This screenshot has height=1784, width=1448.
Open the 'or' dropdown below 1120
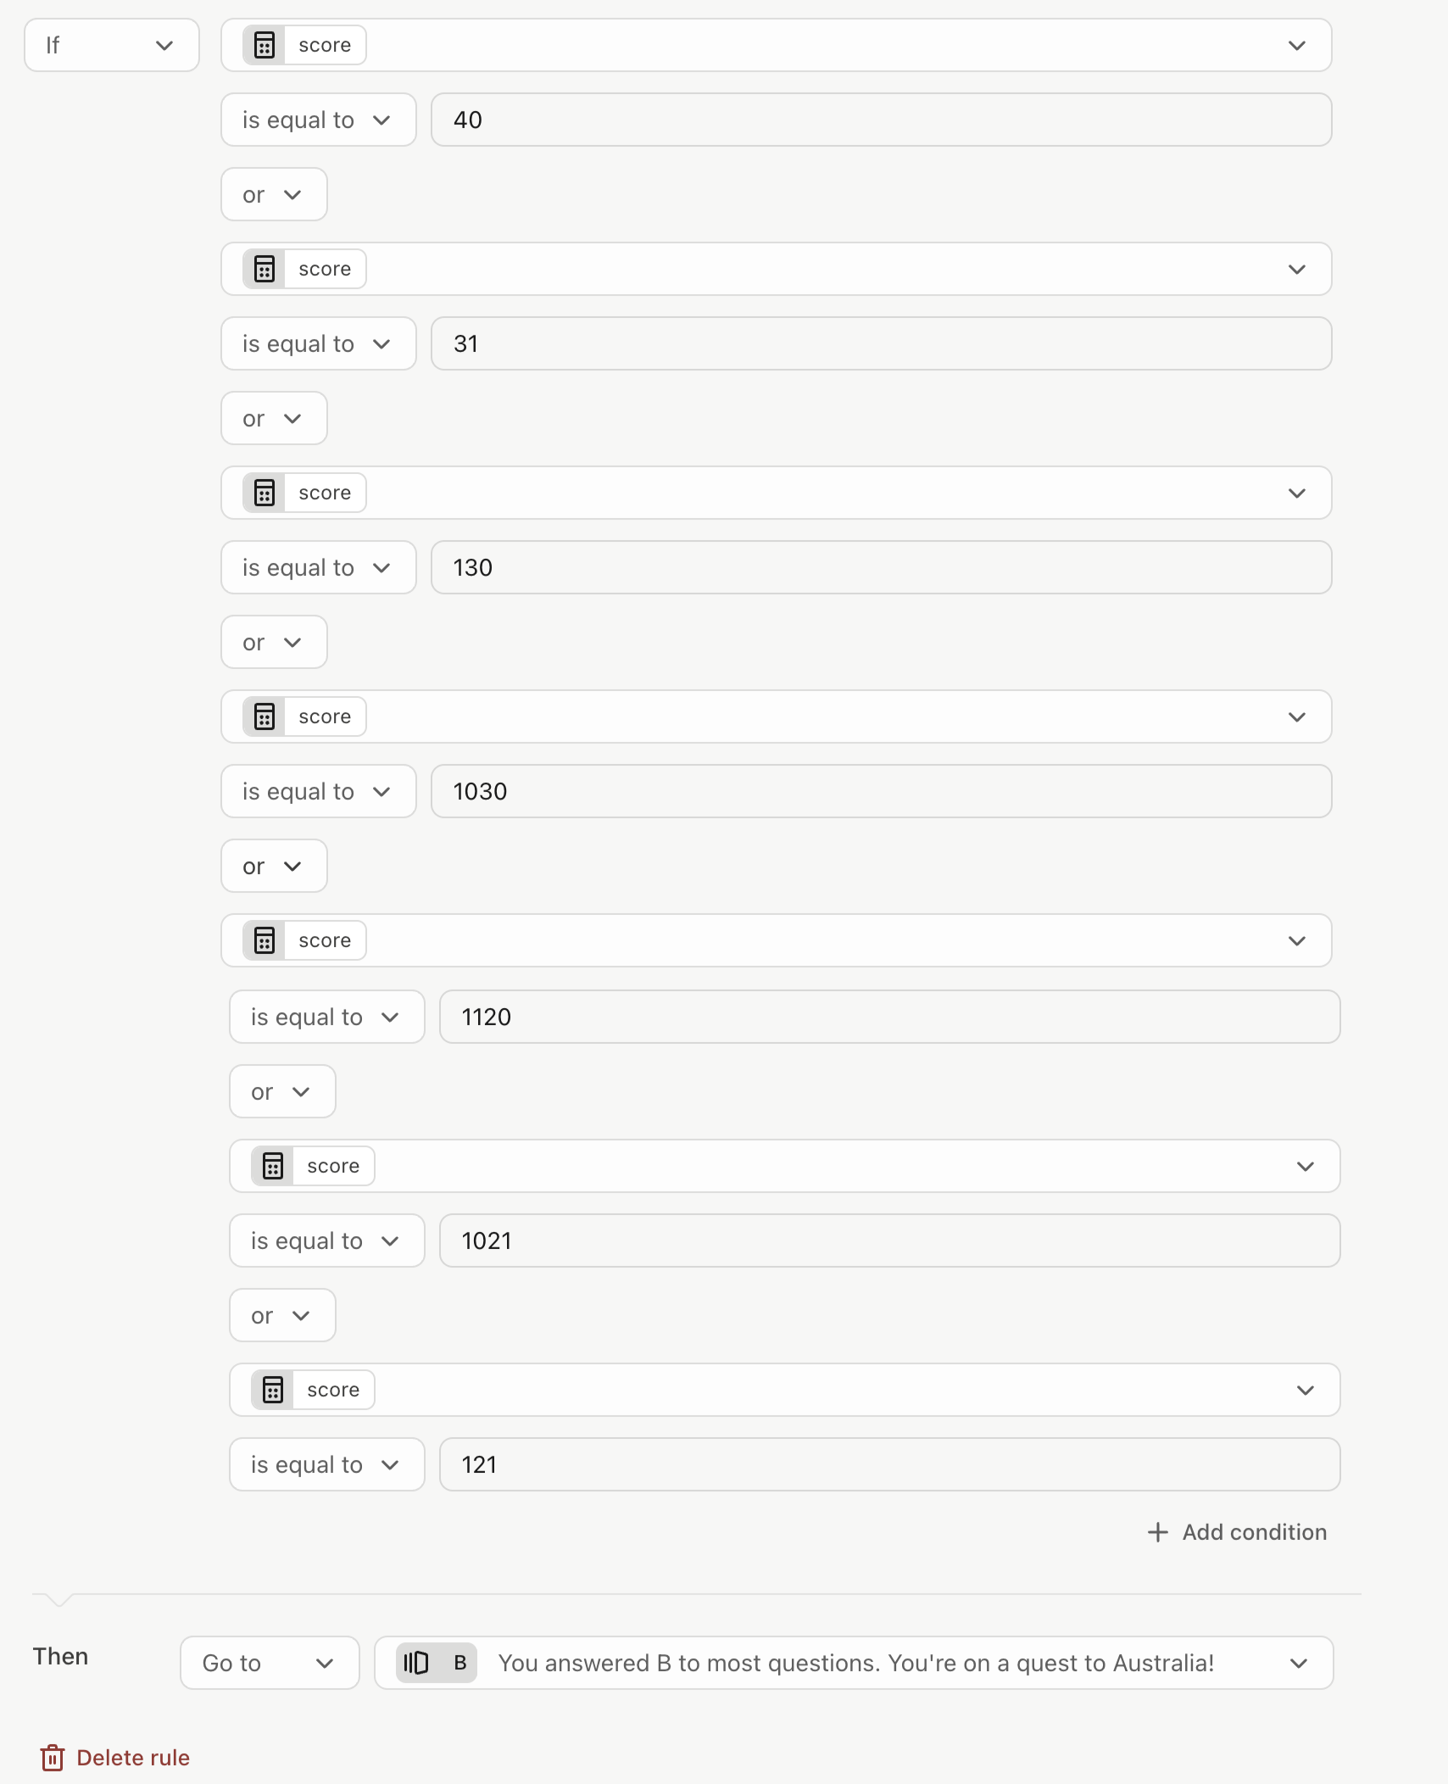282,1091
